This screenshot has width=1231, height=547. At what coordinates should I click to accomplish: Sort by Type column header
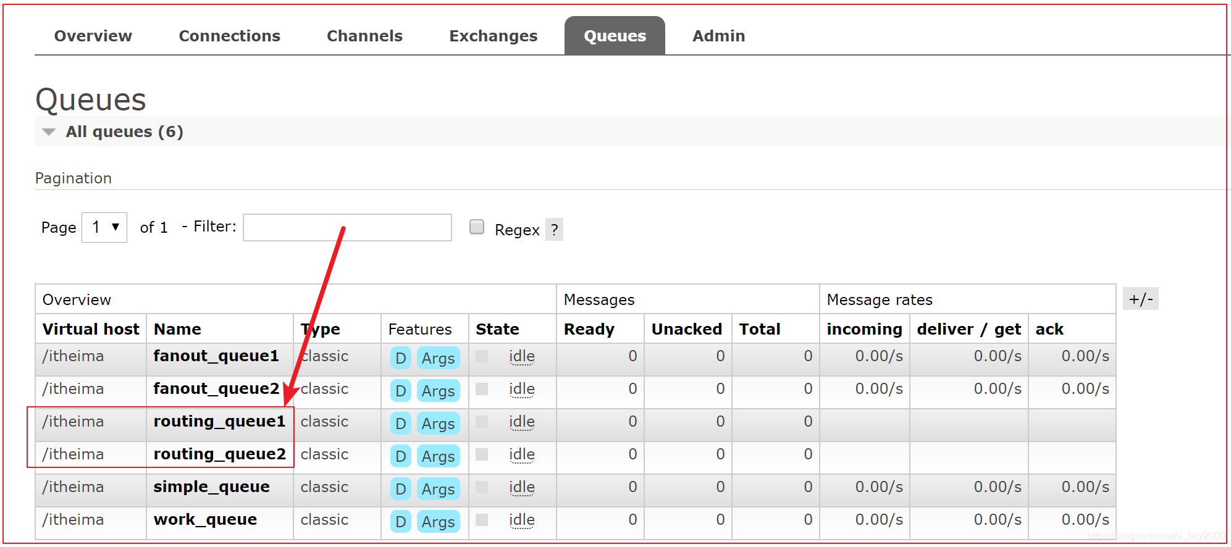click(320, 329)
